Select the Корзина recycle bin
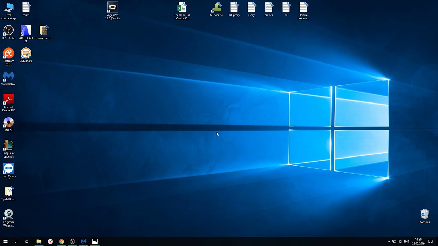Viewport: 438px width, 246px height. (x=425, y=217)
